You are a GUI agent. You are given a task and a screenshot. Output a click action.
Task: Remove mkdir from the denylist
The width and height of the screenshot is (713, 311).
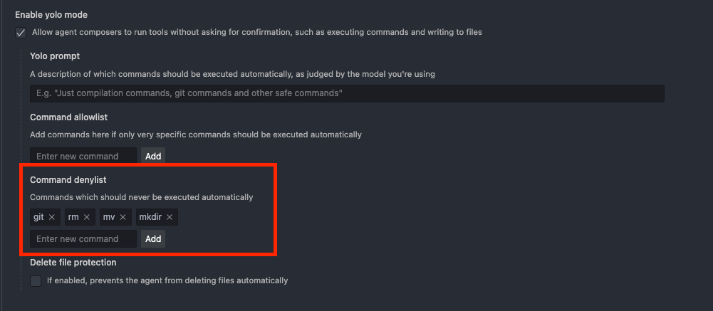[x=170, y=217]
